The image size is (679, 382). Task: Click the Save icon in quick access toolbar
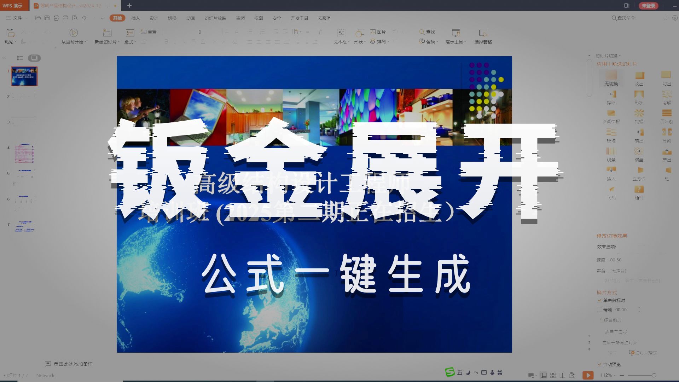(47, 18)
